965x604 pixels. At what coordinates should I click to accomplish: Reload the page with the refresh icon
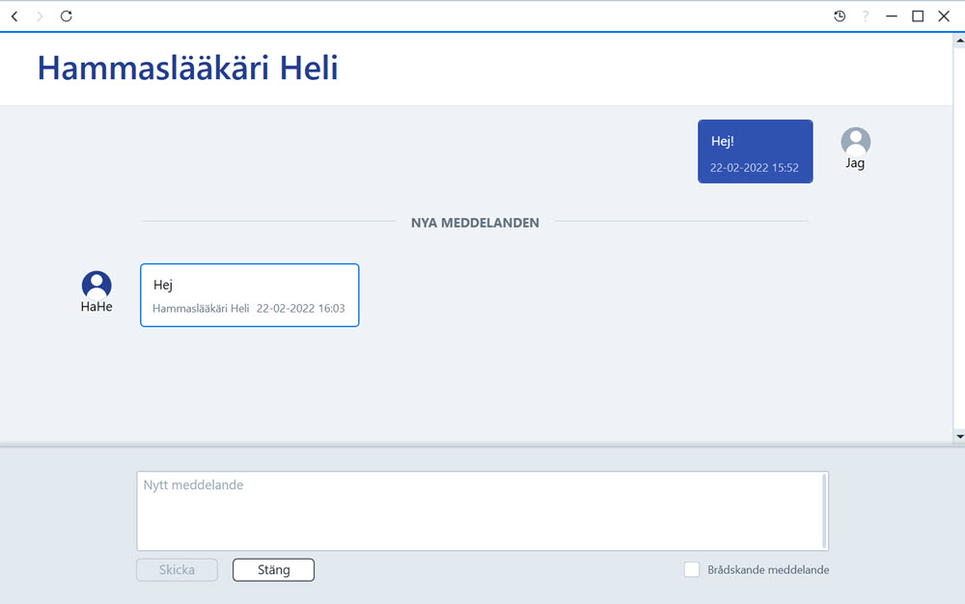point(67,16)
